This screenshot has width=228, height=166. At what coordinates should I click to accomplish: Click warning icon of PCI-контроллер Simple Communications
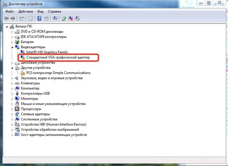pyautogui.click(x=22, y=73)
